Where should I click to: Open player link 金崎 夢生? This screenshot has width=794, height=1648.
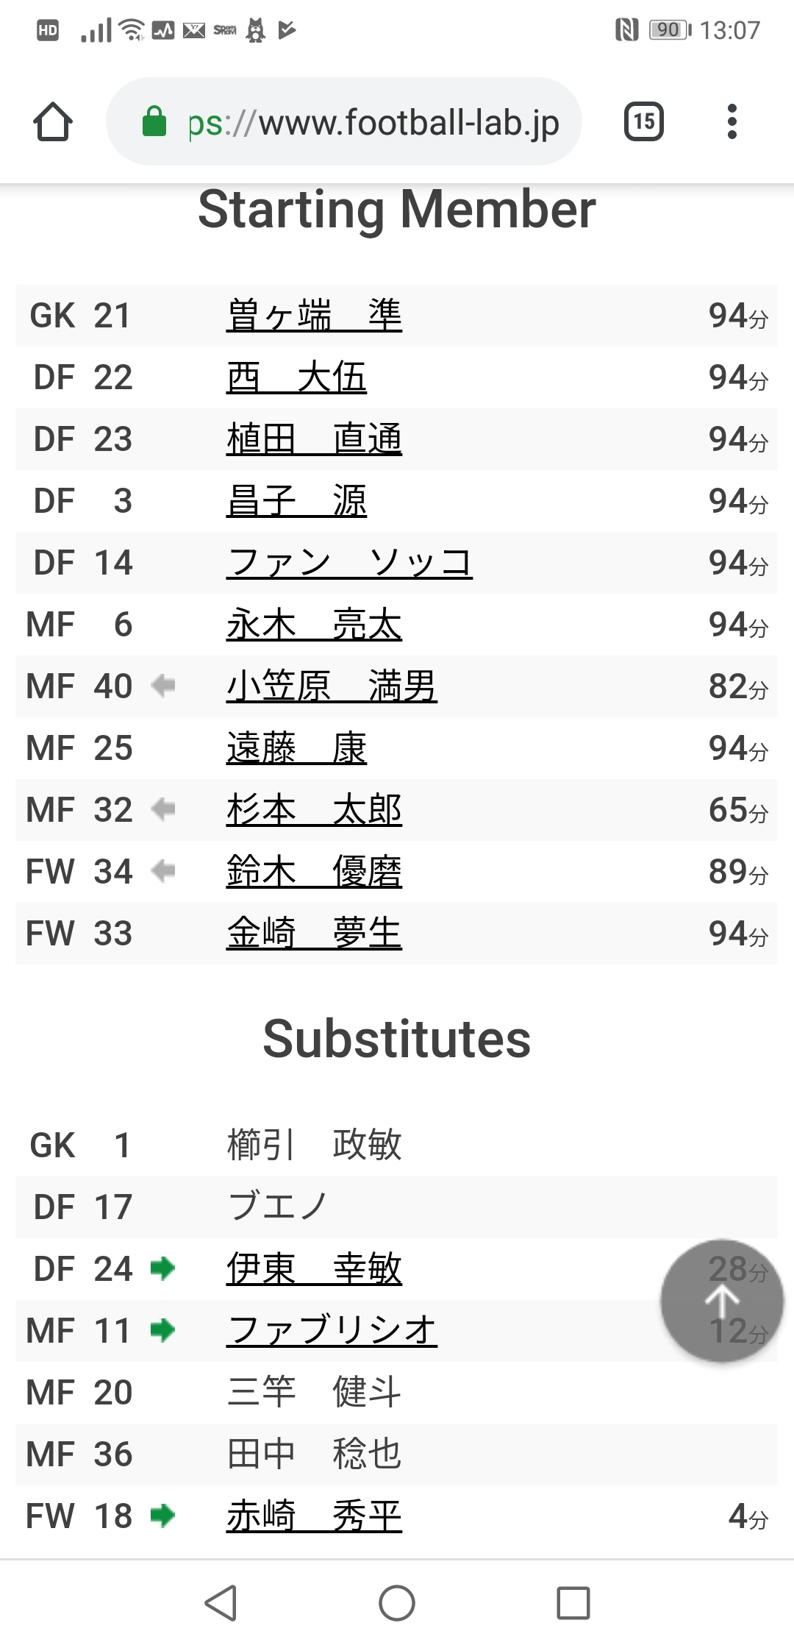314,934
